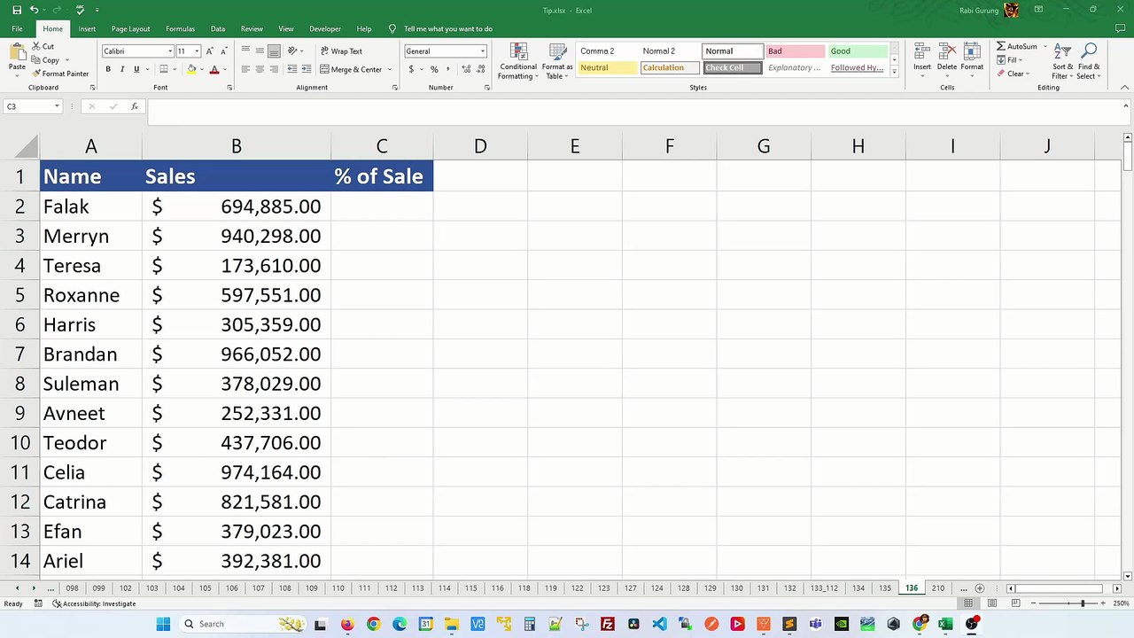The image size is (1134, 638).
Task: Save the workbook using the Quick Access icon
Action: (17, 10)
